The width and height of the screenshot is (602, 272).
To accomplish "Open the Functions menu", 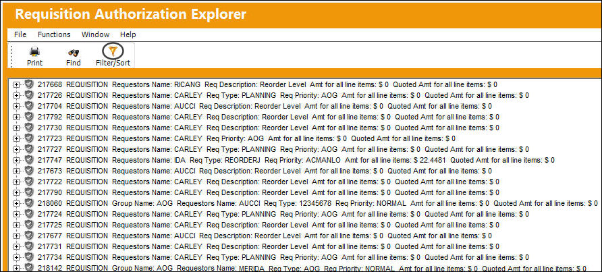I will tap(54, 34).
